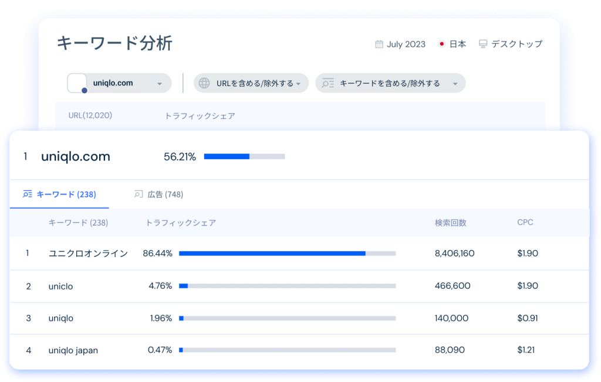Image resolution: width=601 pixels, height=382 pixels.
Task: Click the uniqlo japan keyword
Action: pyautogui.click(x=73, y=350)
